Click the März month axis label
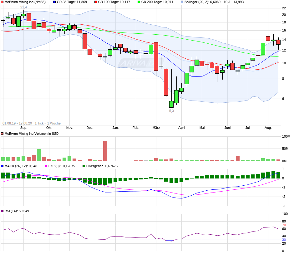294x254 pixels. pos(156,128)
